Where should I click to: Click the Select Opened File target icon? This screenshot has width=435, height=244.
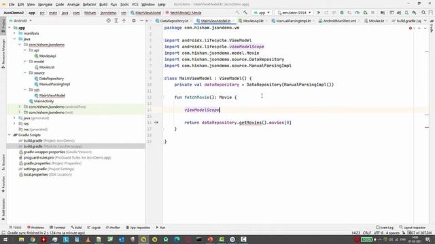click(x=109, y=21)
